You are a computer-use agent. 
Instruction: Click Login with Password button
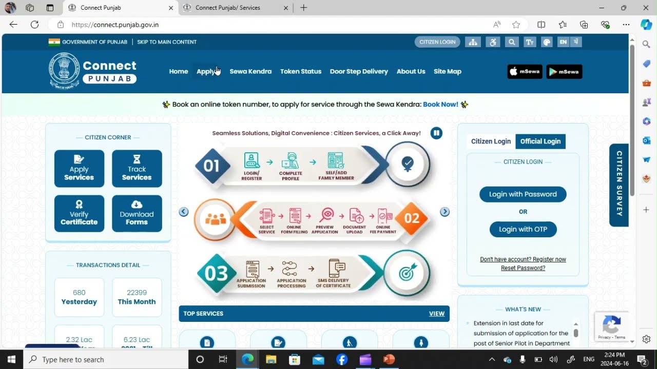523,194
